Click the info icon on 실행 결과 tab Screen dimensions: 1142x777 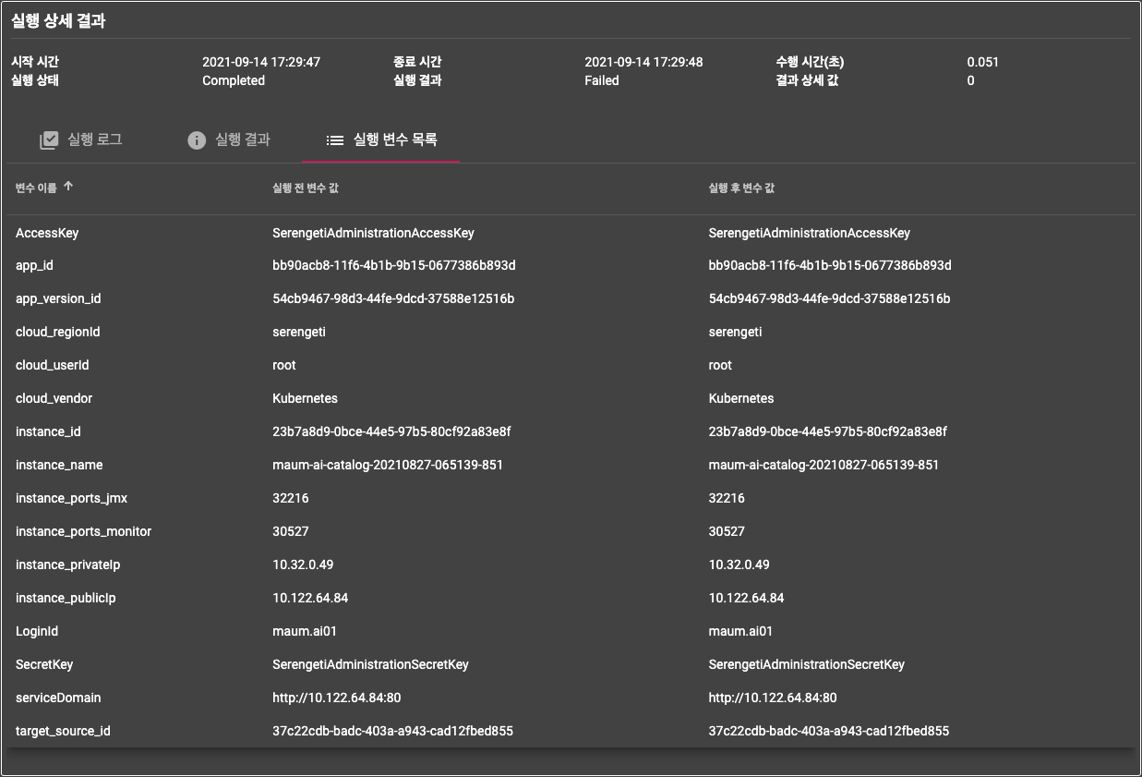(x=197, y=140)
